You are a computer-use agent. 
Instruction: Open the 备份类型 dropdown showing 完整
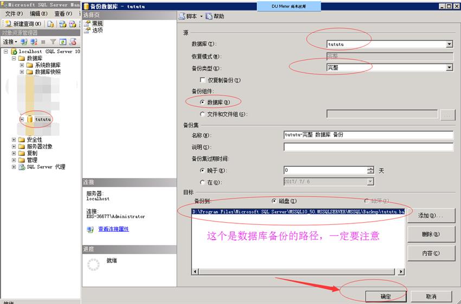point(449,68)
